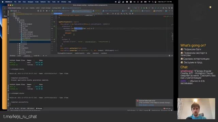This screenshot has height=122, width=218.
Task: Collapse the modules folder
Action: (x=16, y=20)
